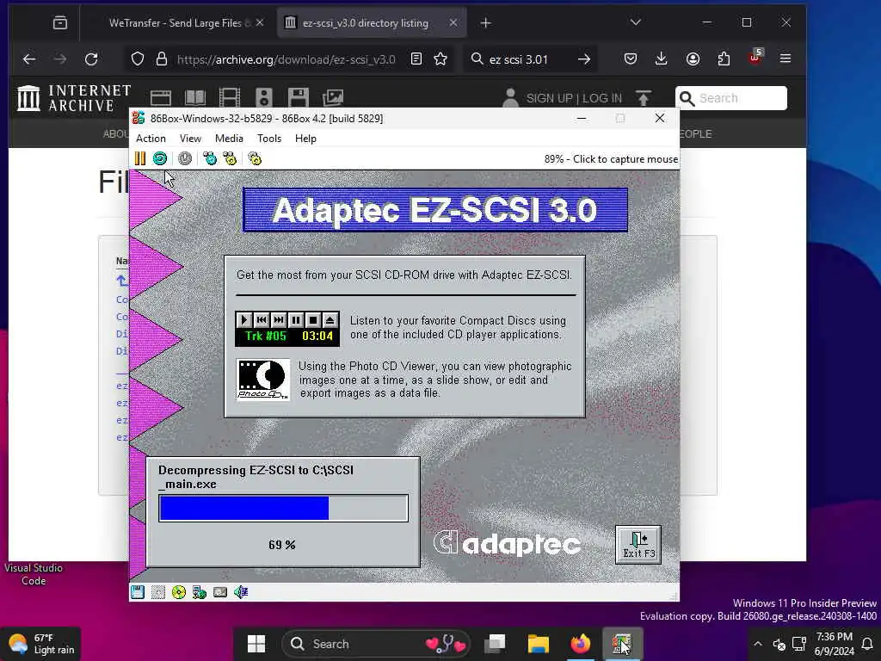The width and height of the screenshot is (881, 661).
Task: Click Internet Archive Search field
Action: click(731, 98)
